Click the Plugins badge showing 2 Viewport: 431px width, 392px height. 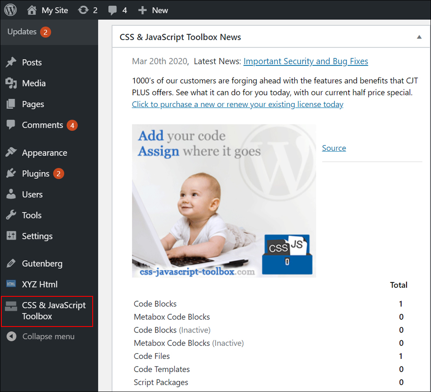pos(58,174)
